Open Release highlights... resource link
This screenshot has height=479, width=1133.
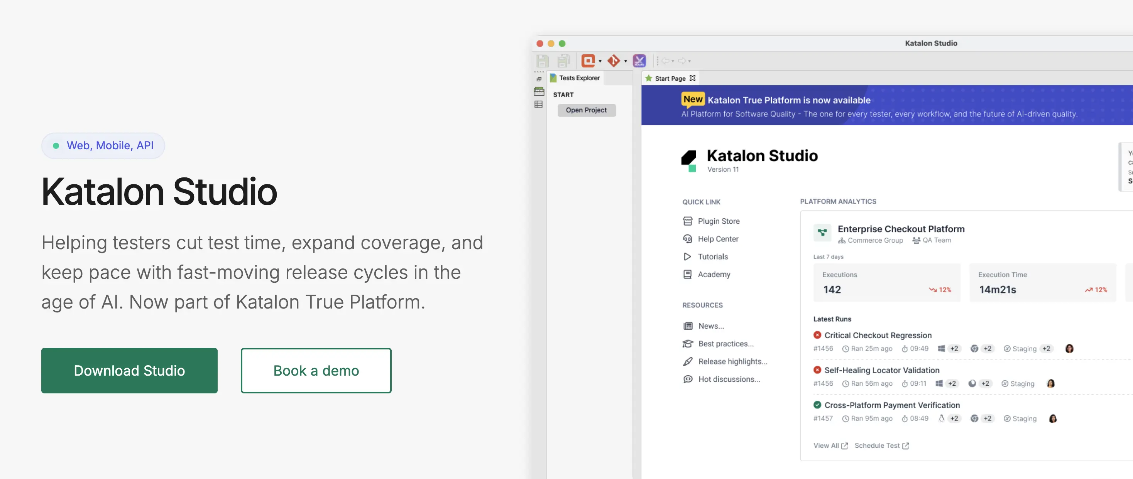(x=733, y=361)
